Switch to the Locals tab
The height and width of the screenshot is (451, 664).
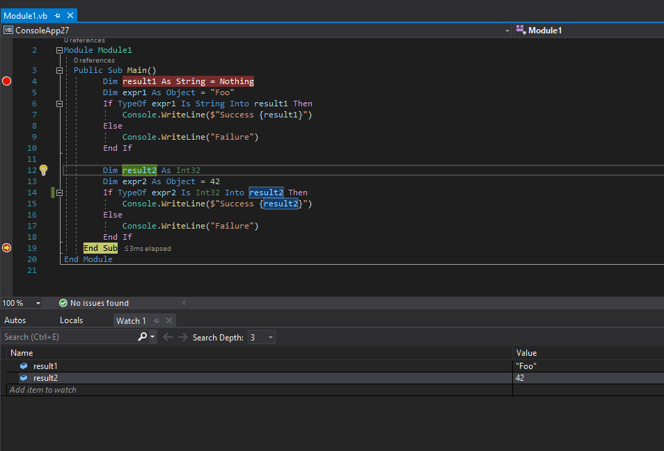coord(71,320)
